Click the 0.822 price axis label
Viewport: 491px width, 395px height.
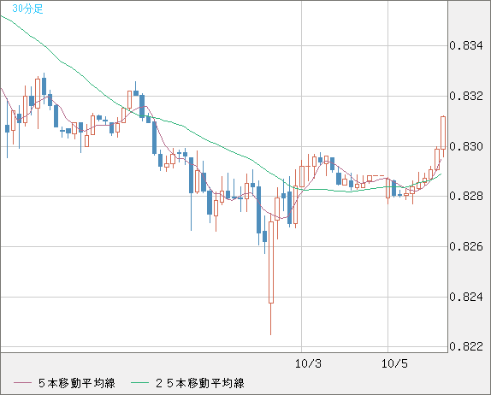[466, 346]
